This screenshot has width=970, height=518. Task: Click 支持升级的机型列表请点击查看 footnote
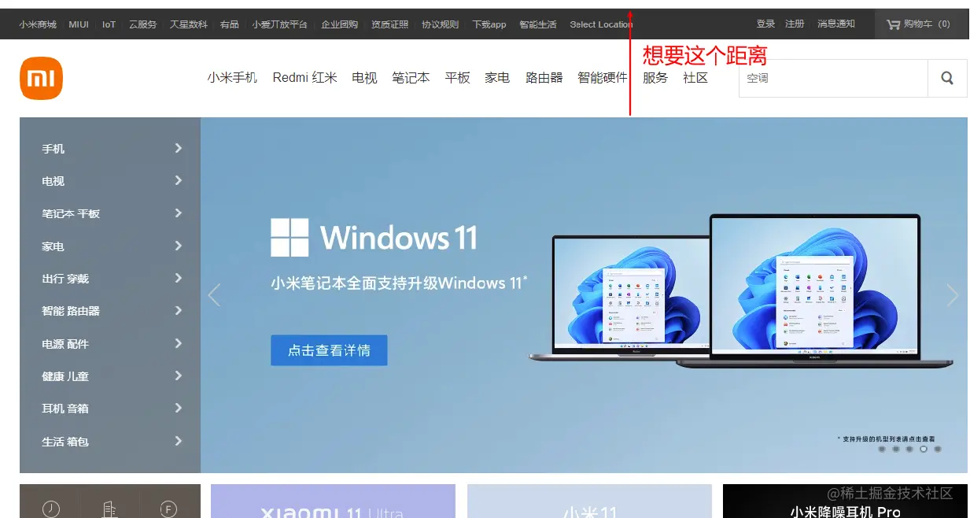tap(886, 438)
